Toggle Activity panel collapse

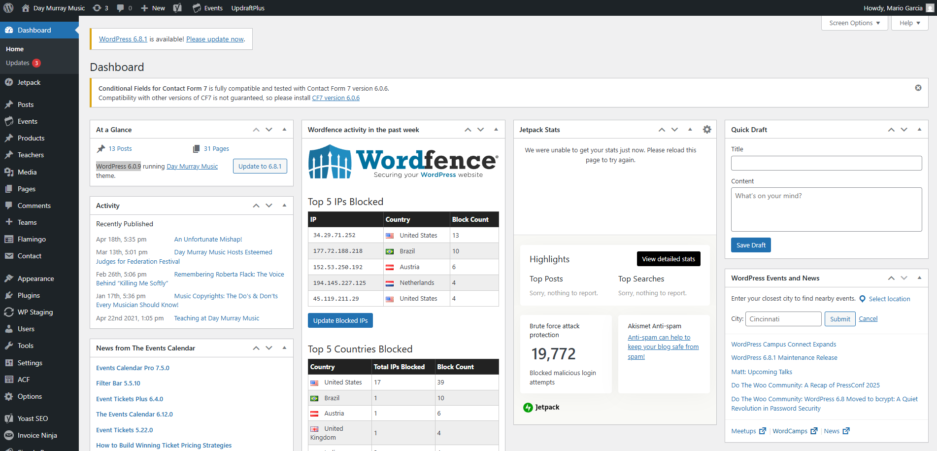pyautogui.click(x=284, y=206)
